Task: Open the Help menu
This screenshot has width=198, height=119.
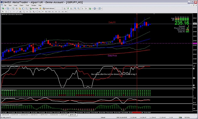Action: coord(40,5)
